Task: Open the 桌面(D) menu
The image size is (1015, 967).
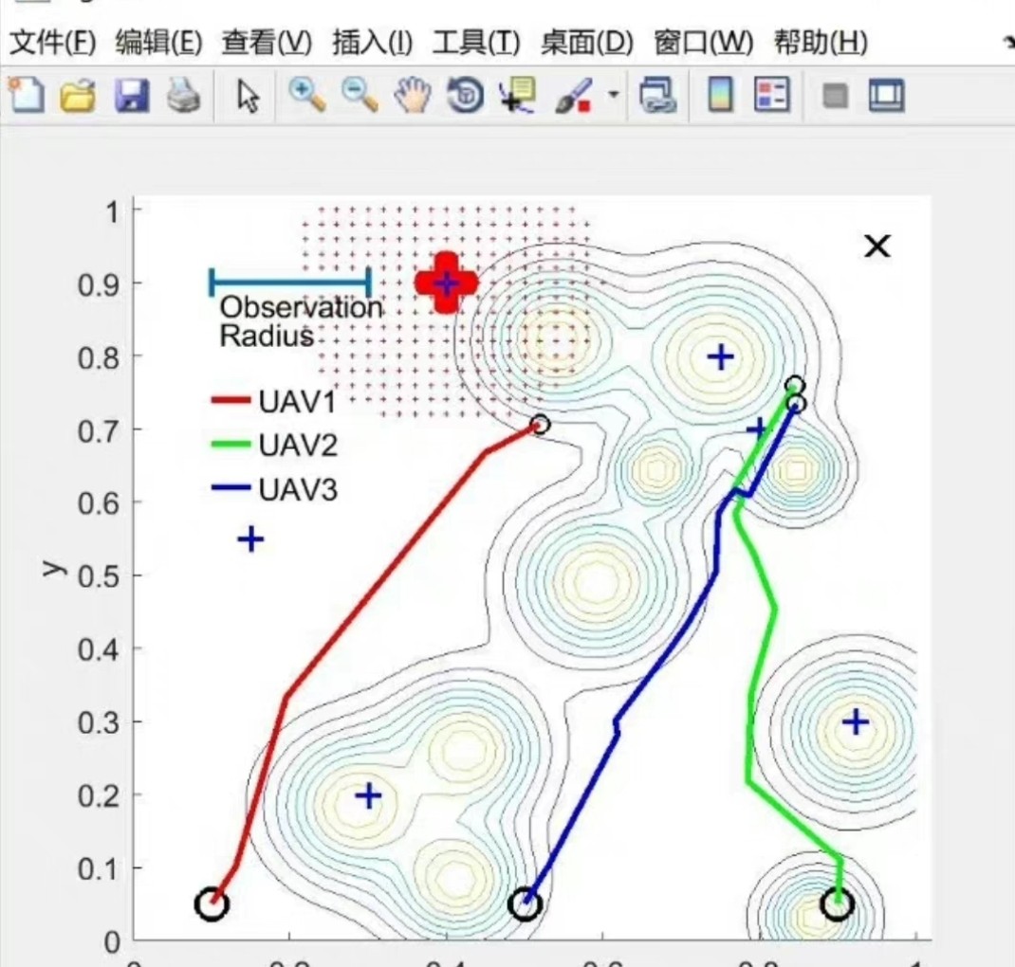Action: click(587, 43)
